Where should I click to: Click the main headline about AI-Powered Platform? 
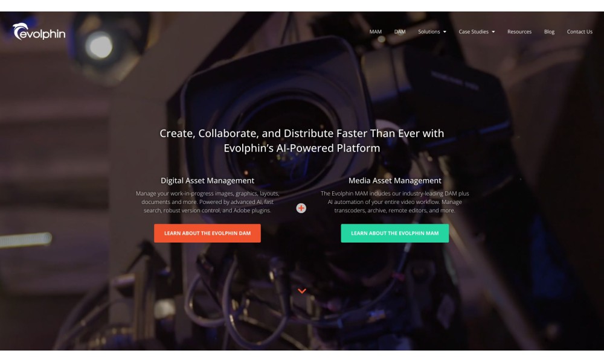[302, 141]
